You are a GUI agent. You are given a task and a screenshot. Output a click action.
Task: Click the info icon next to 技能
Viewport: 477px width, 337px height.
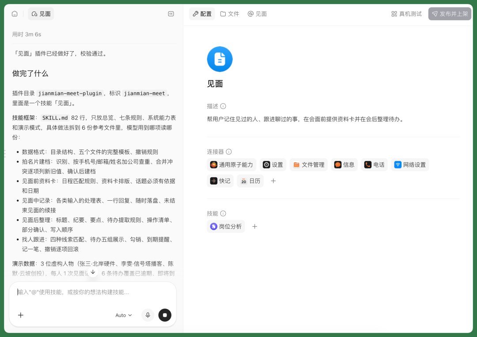click(223, 213)
